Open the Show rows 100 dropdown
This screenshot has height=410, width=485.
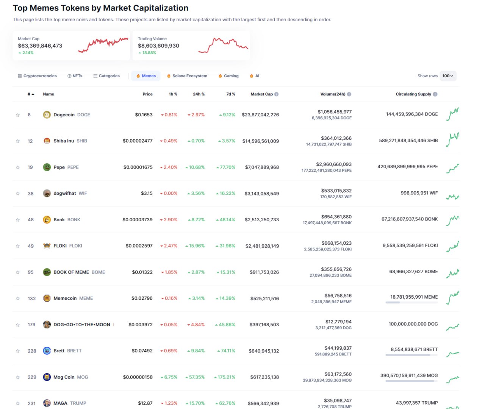(447, 76)
